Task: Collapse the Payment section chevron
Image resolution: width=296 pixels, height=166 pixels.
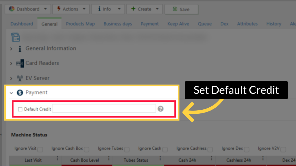Action: 11,93
